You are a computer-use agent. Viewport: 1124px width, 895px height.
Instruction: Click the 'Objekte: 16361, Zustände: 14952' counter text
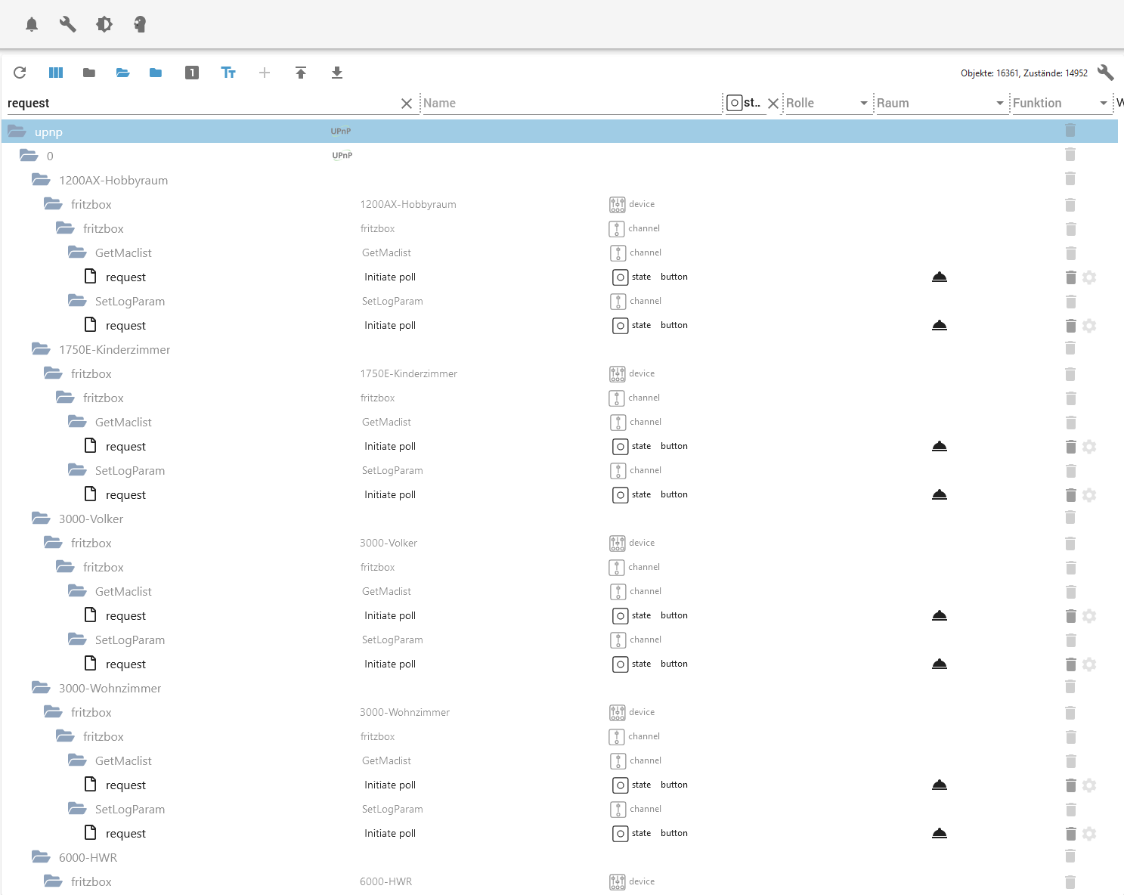1024,73
